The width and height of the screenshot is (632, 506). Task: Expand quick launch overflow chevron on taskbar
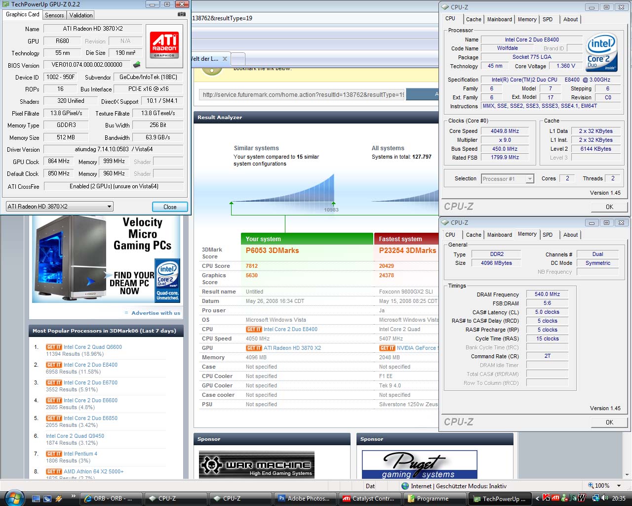click(x=74, y=496)
